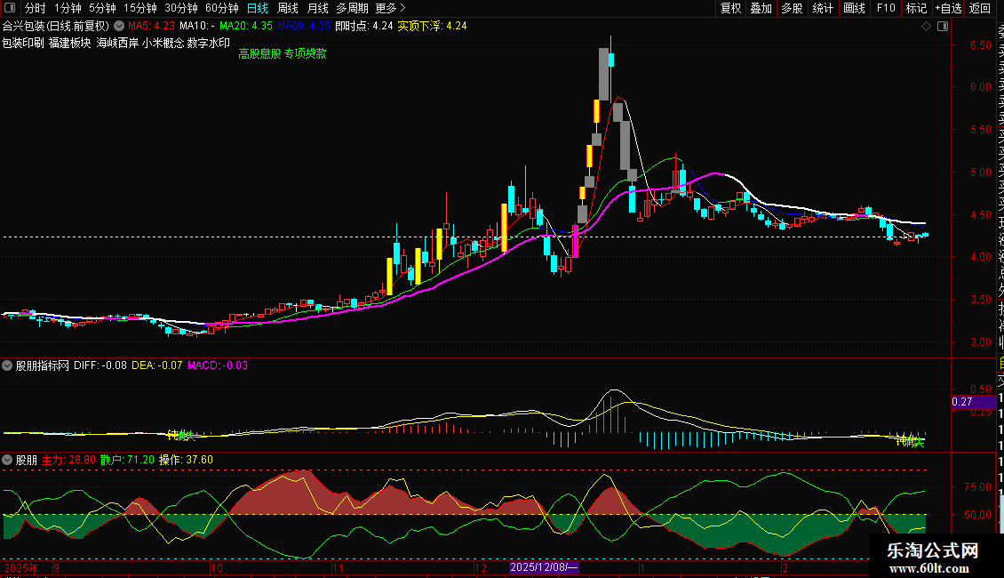Open the 股朋指标网 MACD panel dropdown arrow
This screenshot has height=578, width=1004.
click(x=7, y=365)
